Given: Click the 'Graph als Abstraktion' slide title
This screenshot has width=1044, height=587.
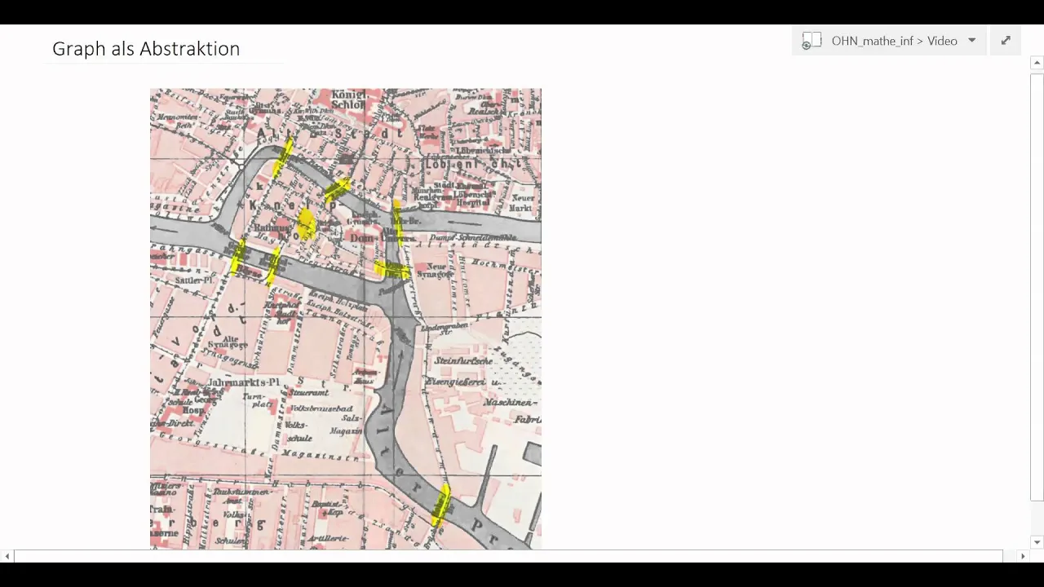Looking at the screenshot, I should coord(146,49).
